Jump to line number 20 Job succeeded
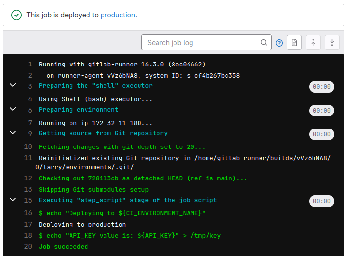Screen dimensions: 348x259 point(28,247)
